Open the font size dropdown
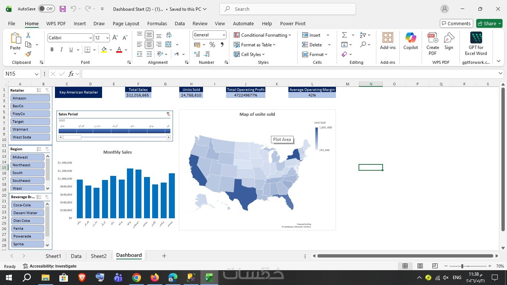This screenshot has height=285, width=507. pos(107,38)
